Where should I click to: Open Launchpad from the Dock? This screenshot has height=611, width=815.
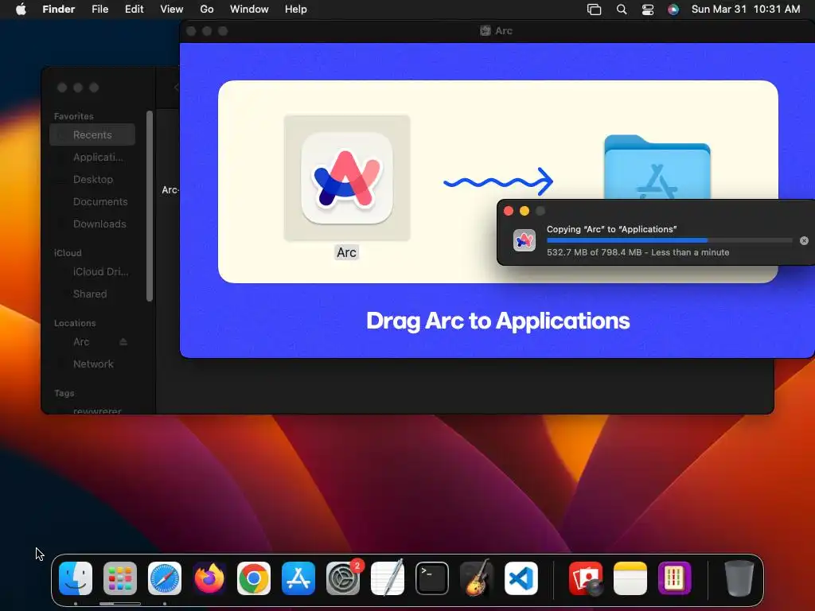click(x=120, y=578)
